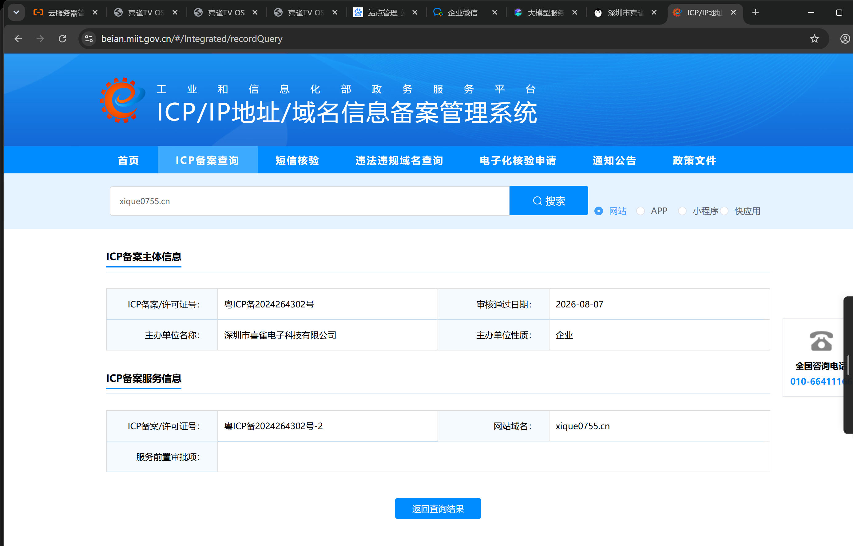Click the page address bar URL
Image resolution: width=853 pixels, height=546 pixels.
click(x=192, y=39)
